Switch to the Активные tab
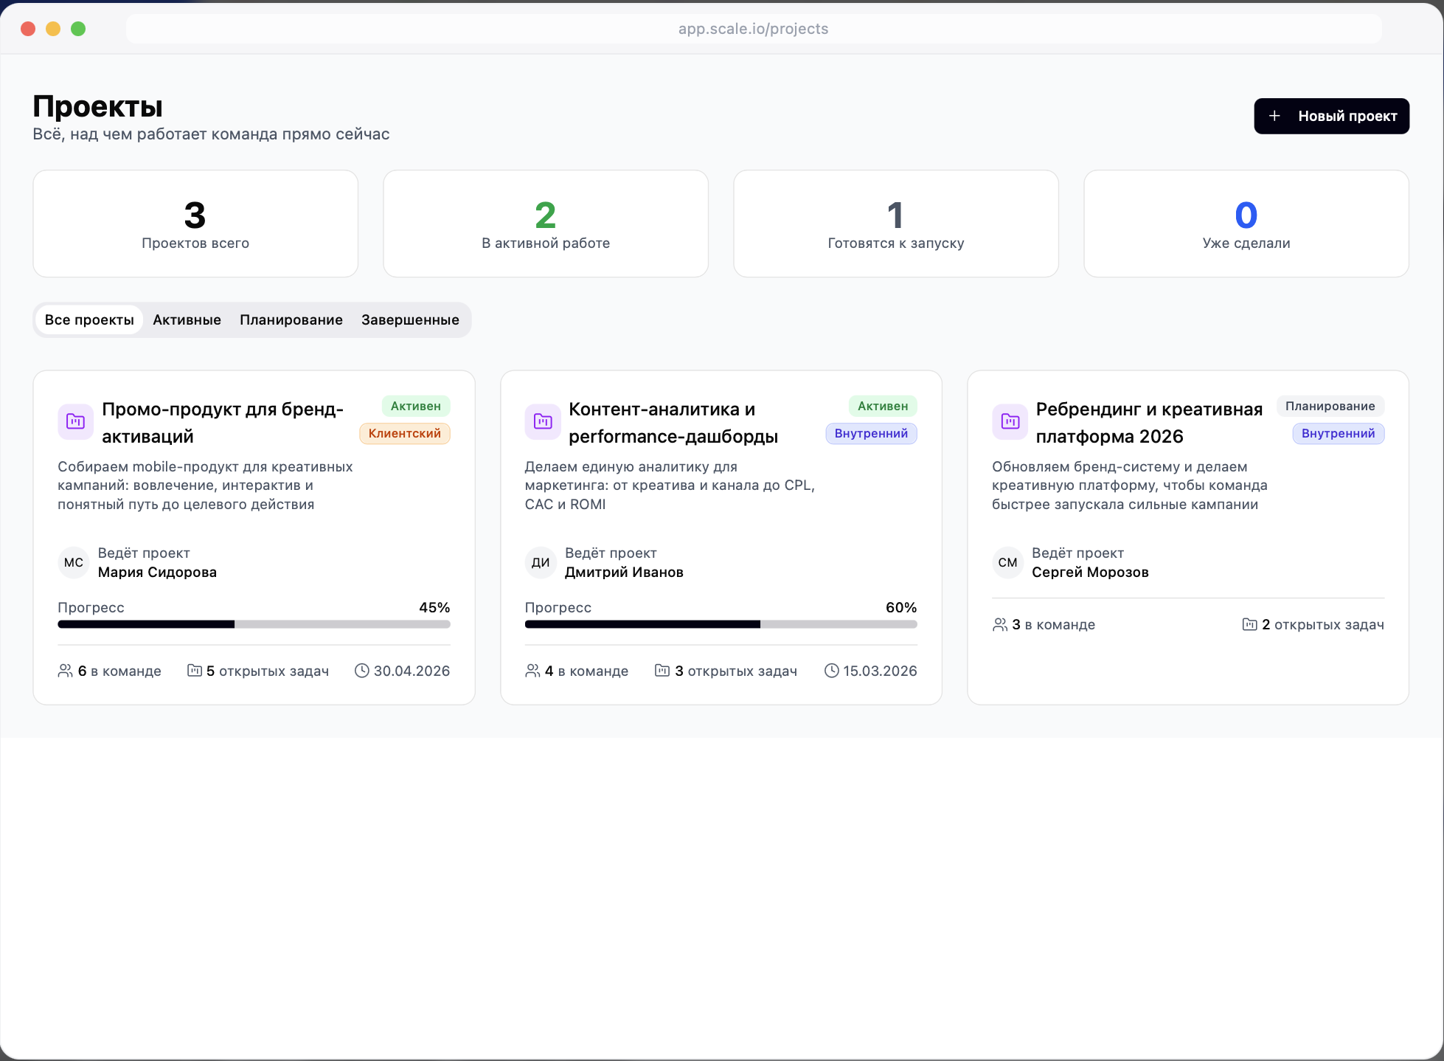This screenshot has height=1061, width=1444. click(187, 319)
